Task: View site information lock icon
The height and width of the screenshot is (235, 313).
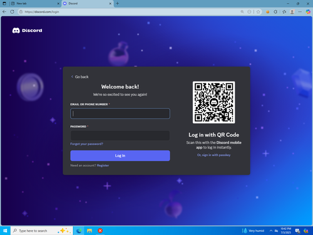Action: click(21, 12)
